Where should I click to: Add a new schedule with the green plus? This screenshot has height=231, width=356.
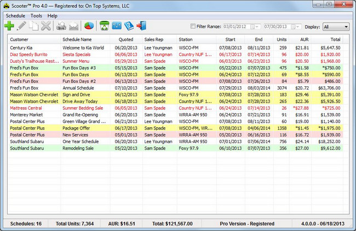(x=9, y=26)
